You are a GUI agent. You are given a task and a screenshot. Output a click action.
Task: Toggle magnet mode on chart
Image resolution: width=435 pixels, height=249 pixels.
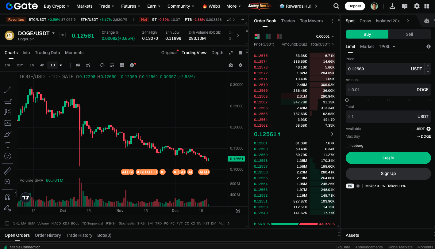[x=8, y=197]
